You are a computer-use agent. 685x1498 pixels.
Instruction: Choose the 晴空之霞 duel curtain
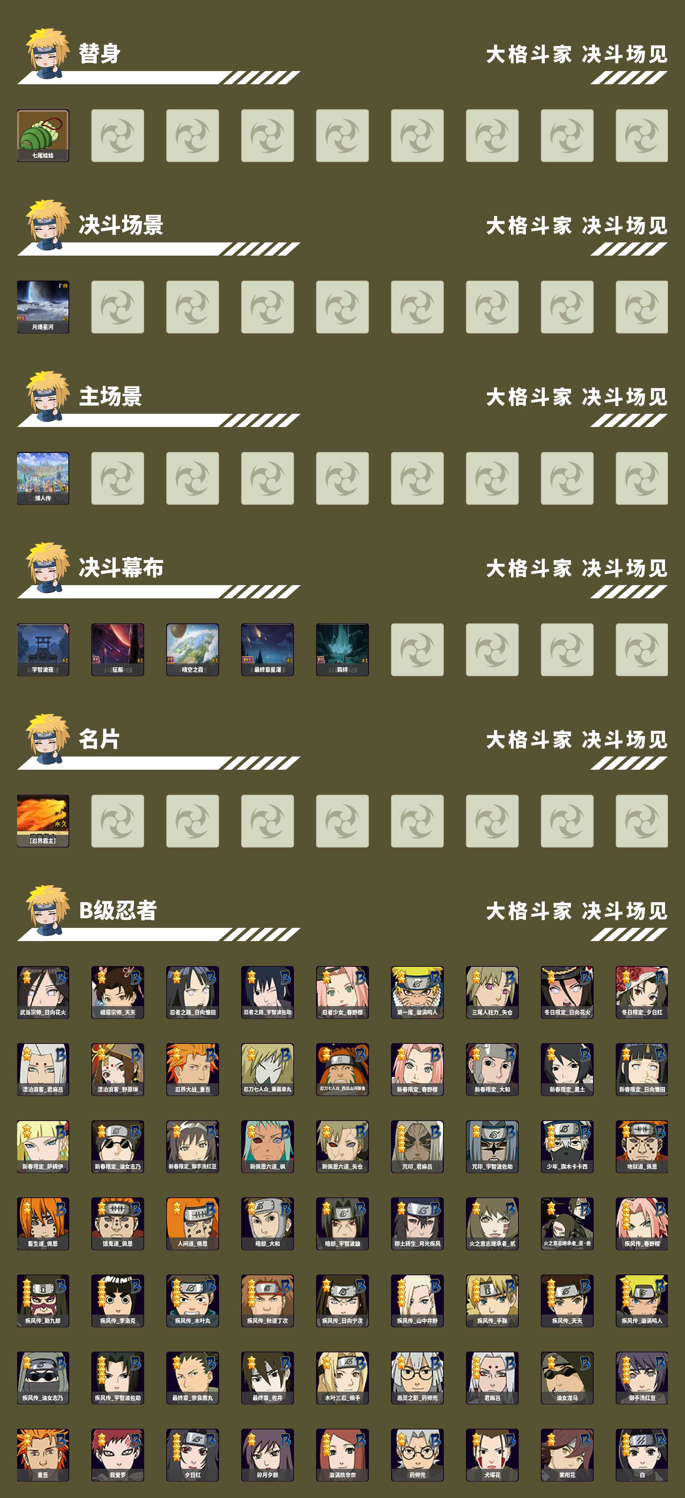tap(192, 649)
